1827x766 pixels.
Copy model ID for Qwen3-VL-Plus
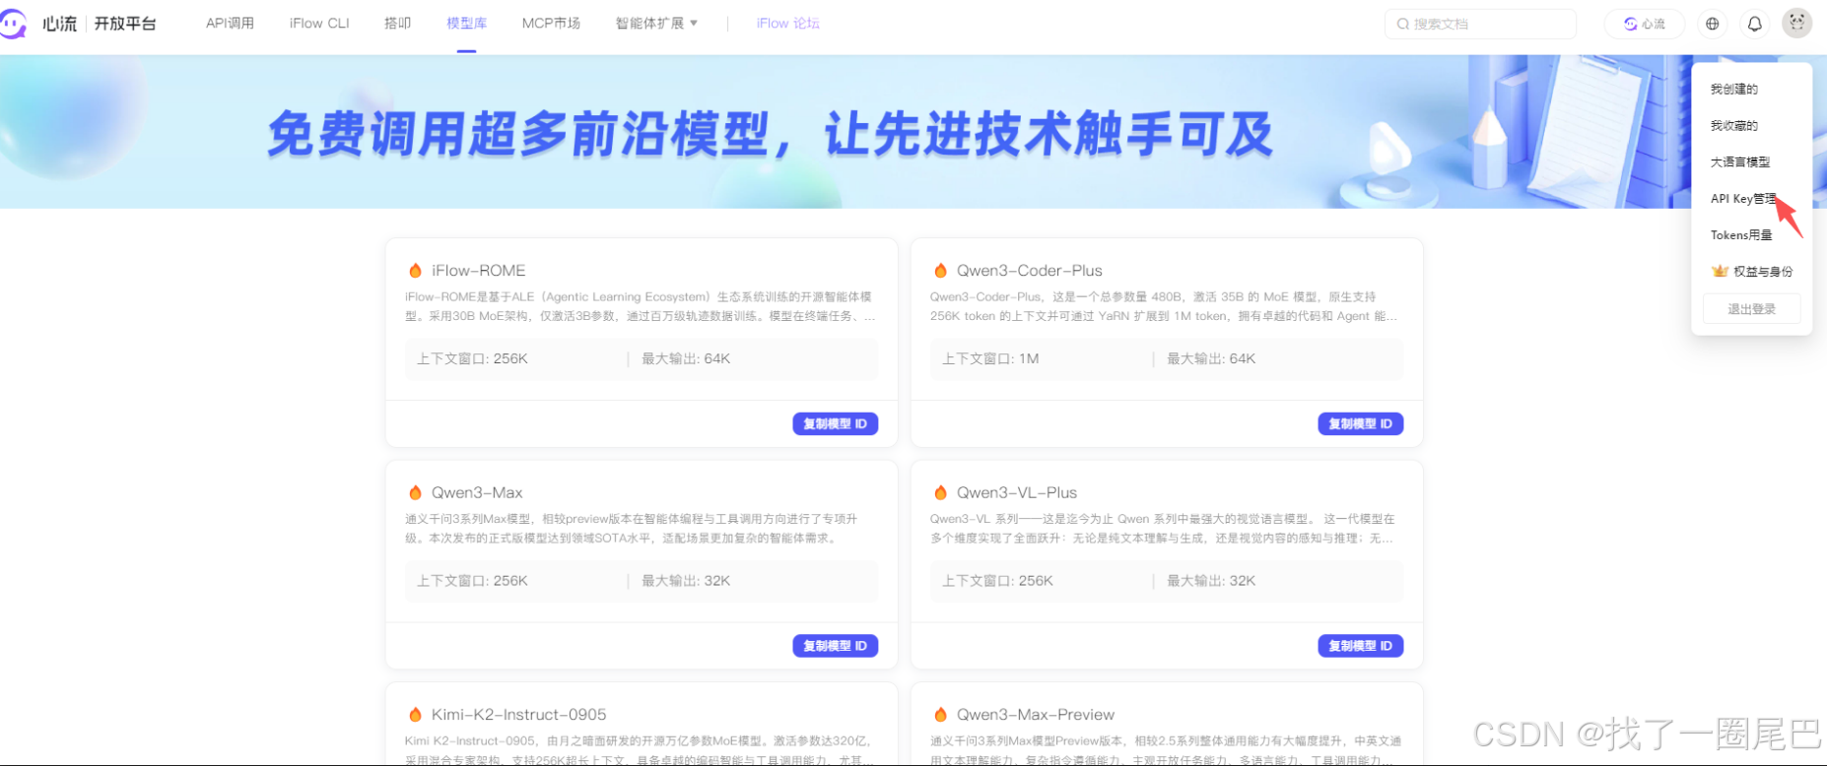(1361, 646)
